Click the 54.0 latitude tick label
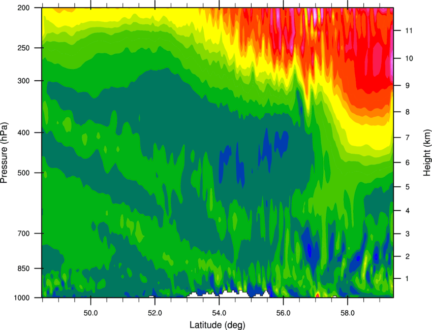The image size is (432, 330). 219,313
